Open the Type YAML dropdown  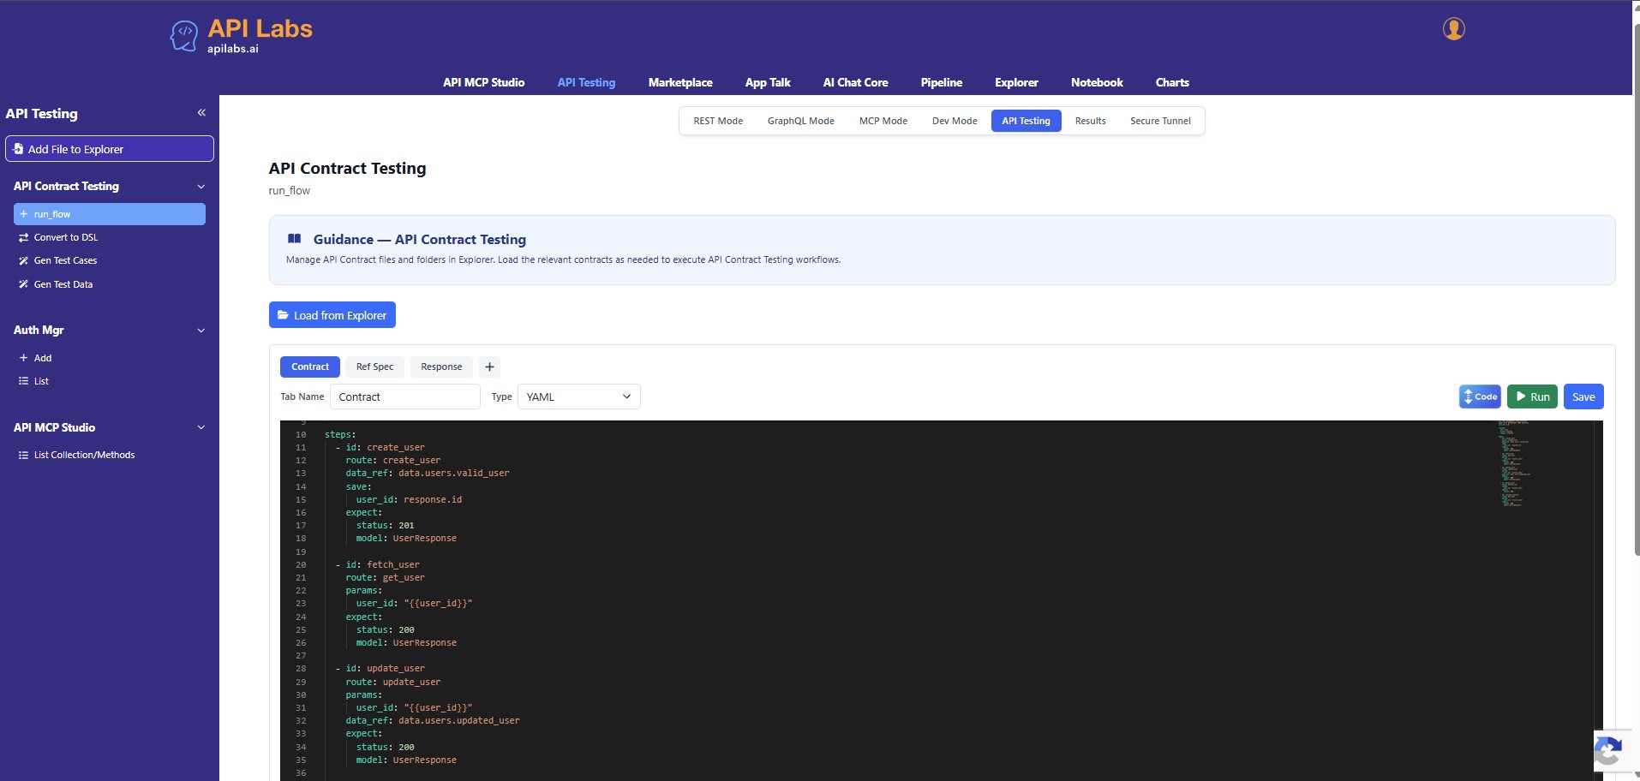579,396
